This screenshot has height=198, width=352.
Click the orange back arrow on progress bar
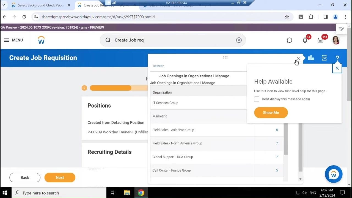tap(84, 88)
